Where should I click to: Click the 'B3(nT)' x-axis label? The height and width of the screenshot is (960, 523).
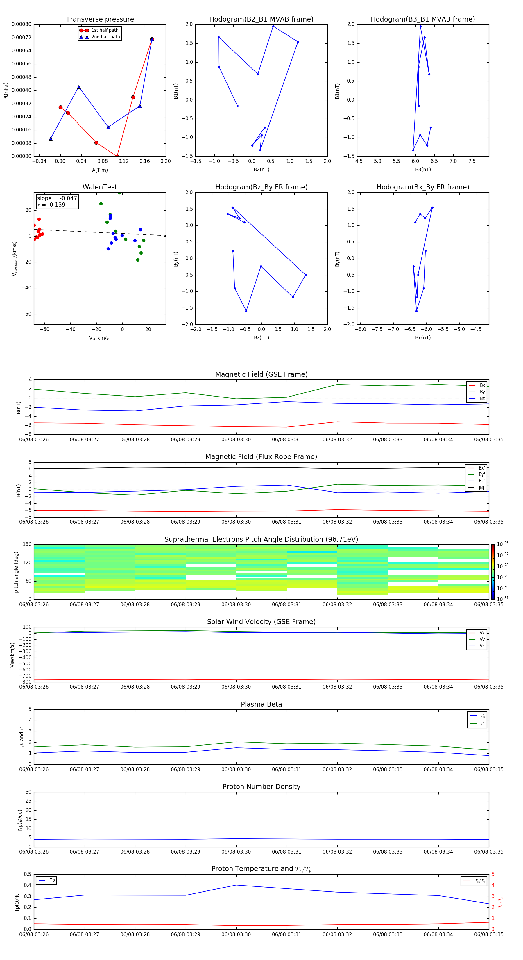tap(423, 170)
